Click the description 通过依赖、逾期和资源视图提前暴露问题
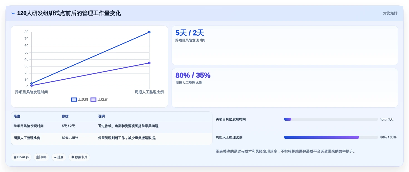The width and height of the screenshot is (409, 172). [x=129, y=126]
